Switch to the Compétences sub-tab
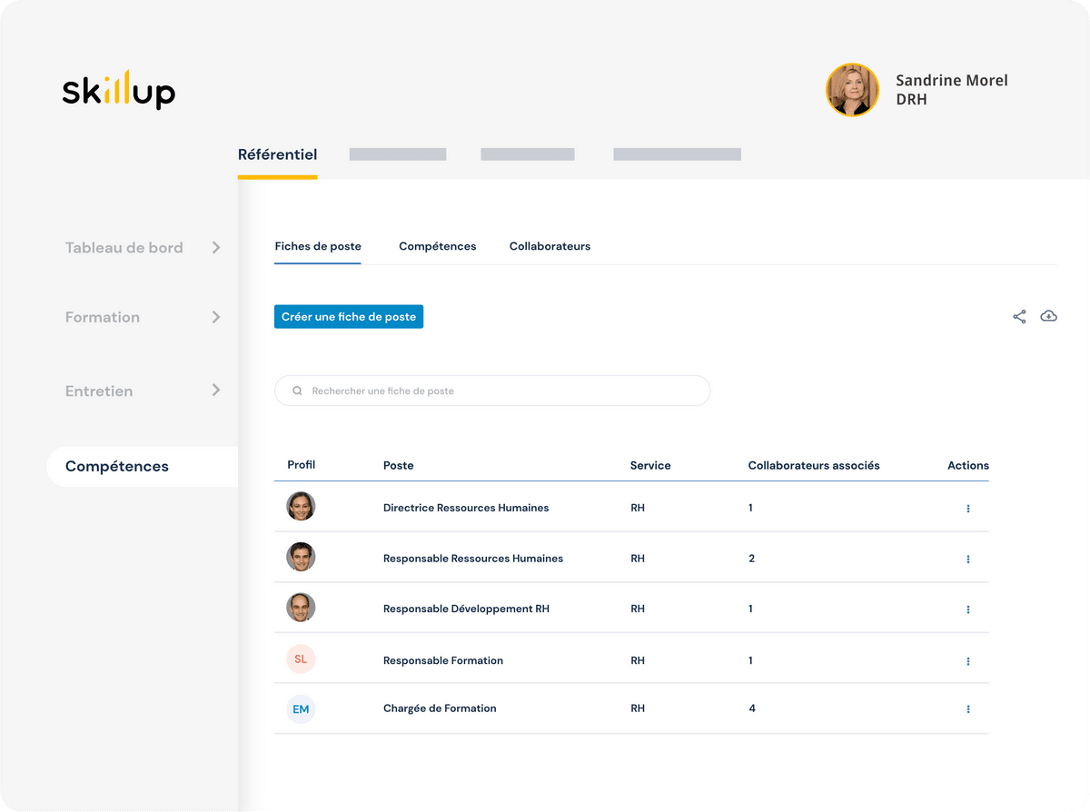 437,246
